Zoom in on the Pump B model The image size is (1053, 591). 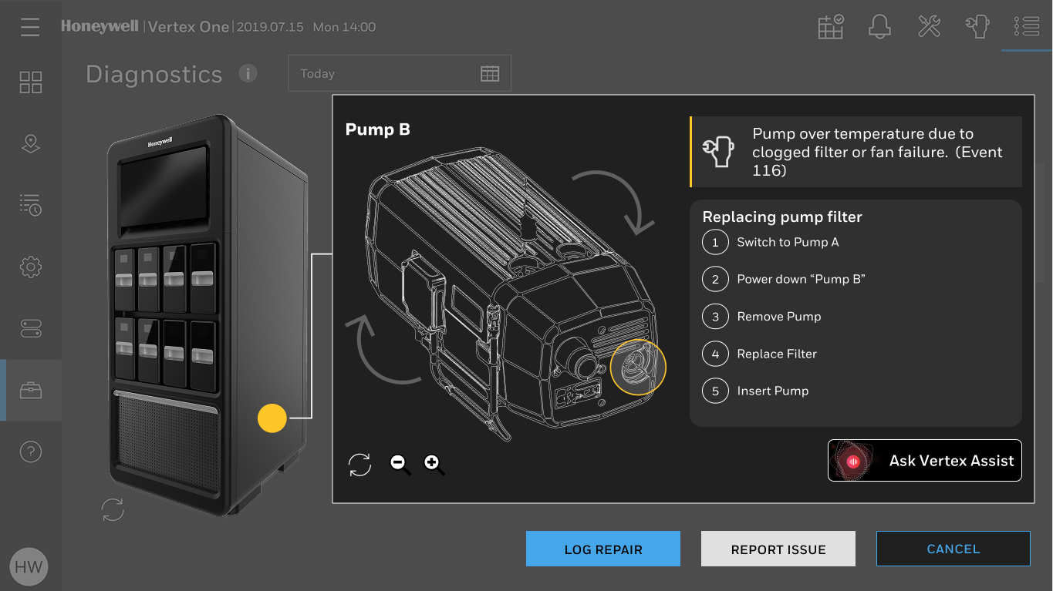[x=434, y=464]
